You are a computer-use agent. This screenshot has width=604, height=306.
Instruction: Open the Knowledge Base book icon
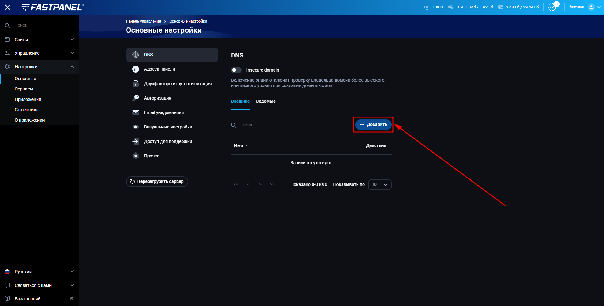[x=7, y=298]
